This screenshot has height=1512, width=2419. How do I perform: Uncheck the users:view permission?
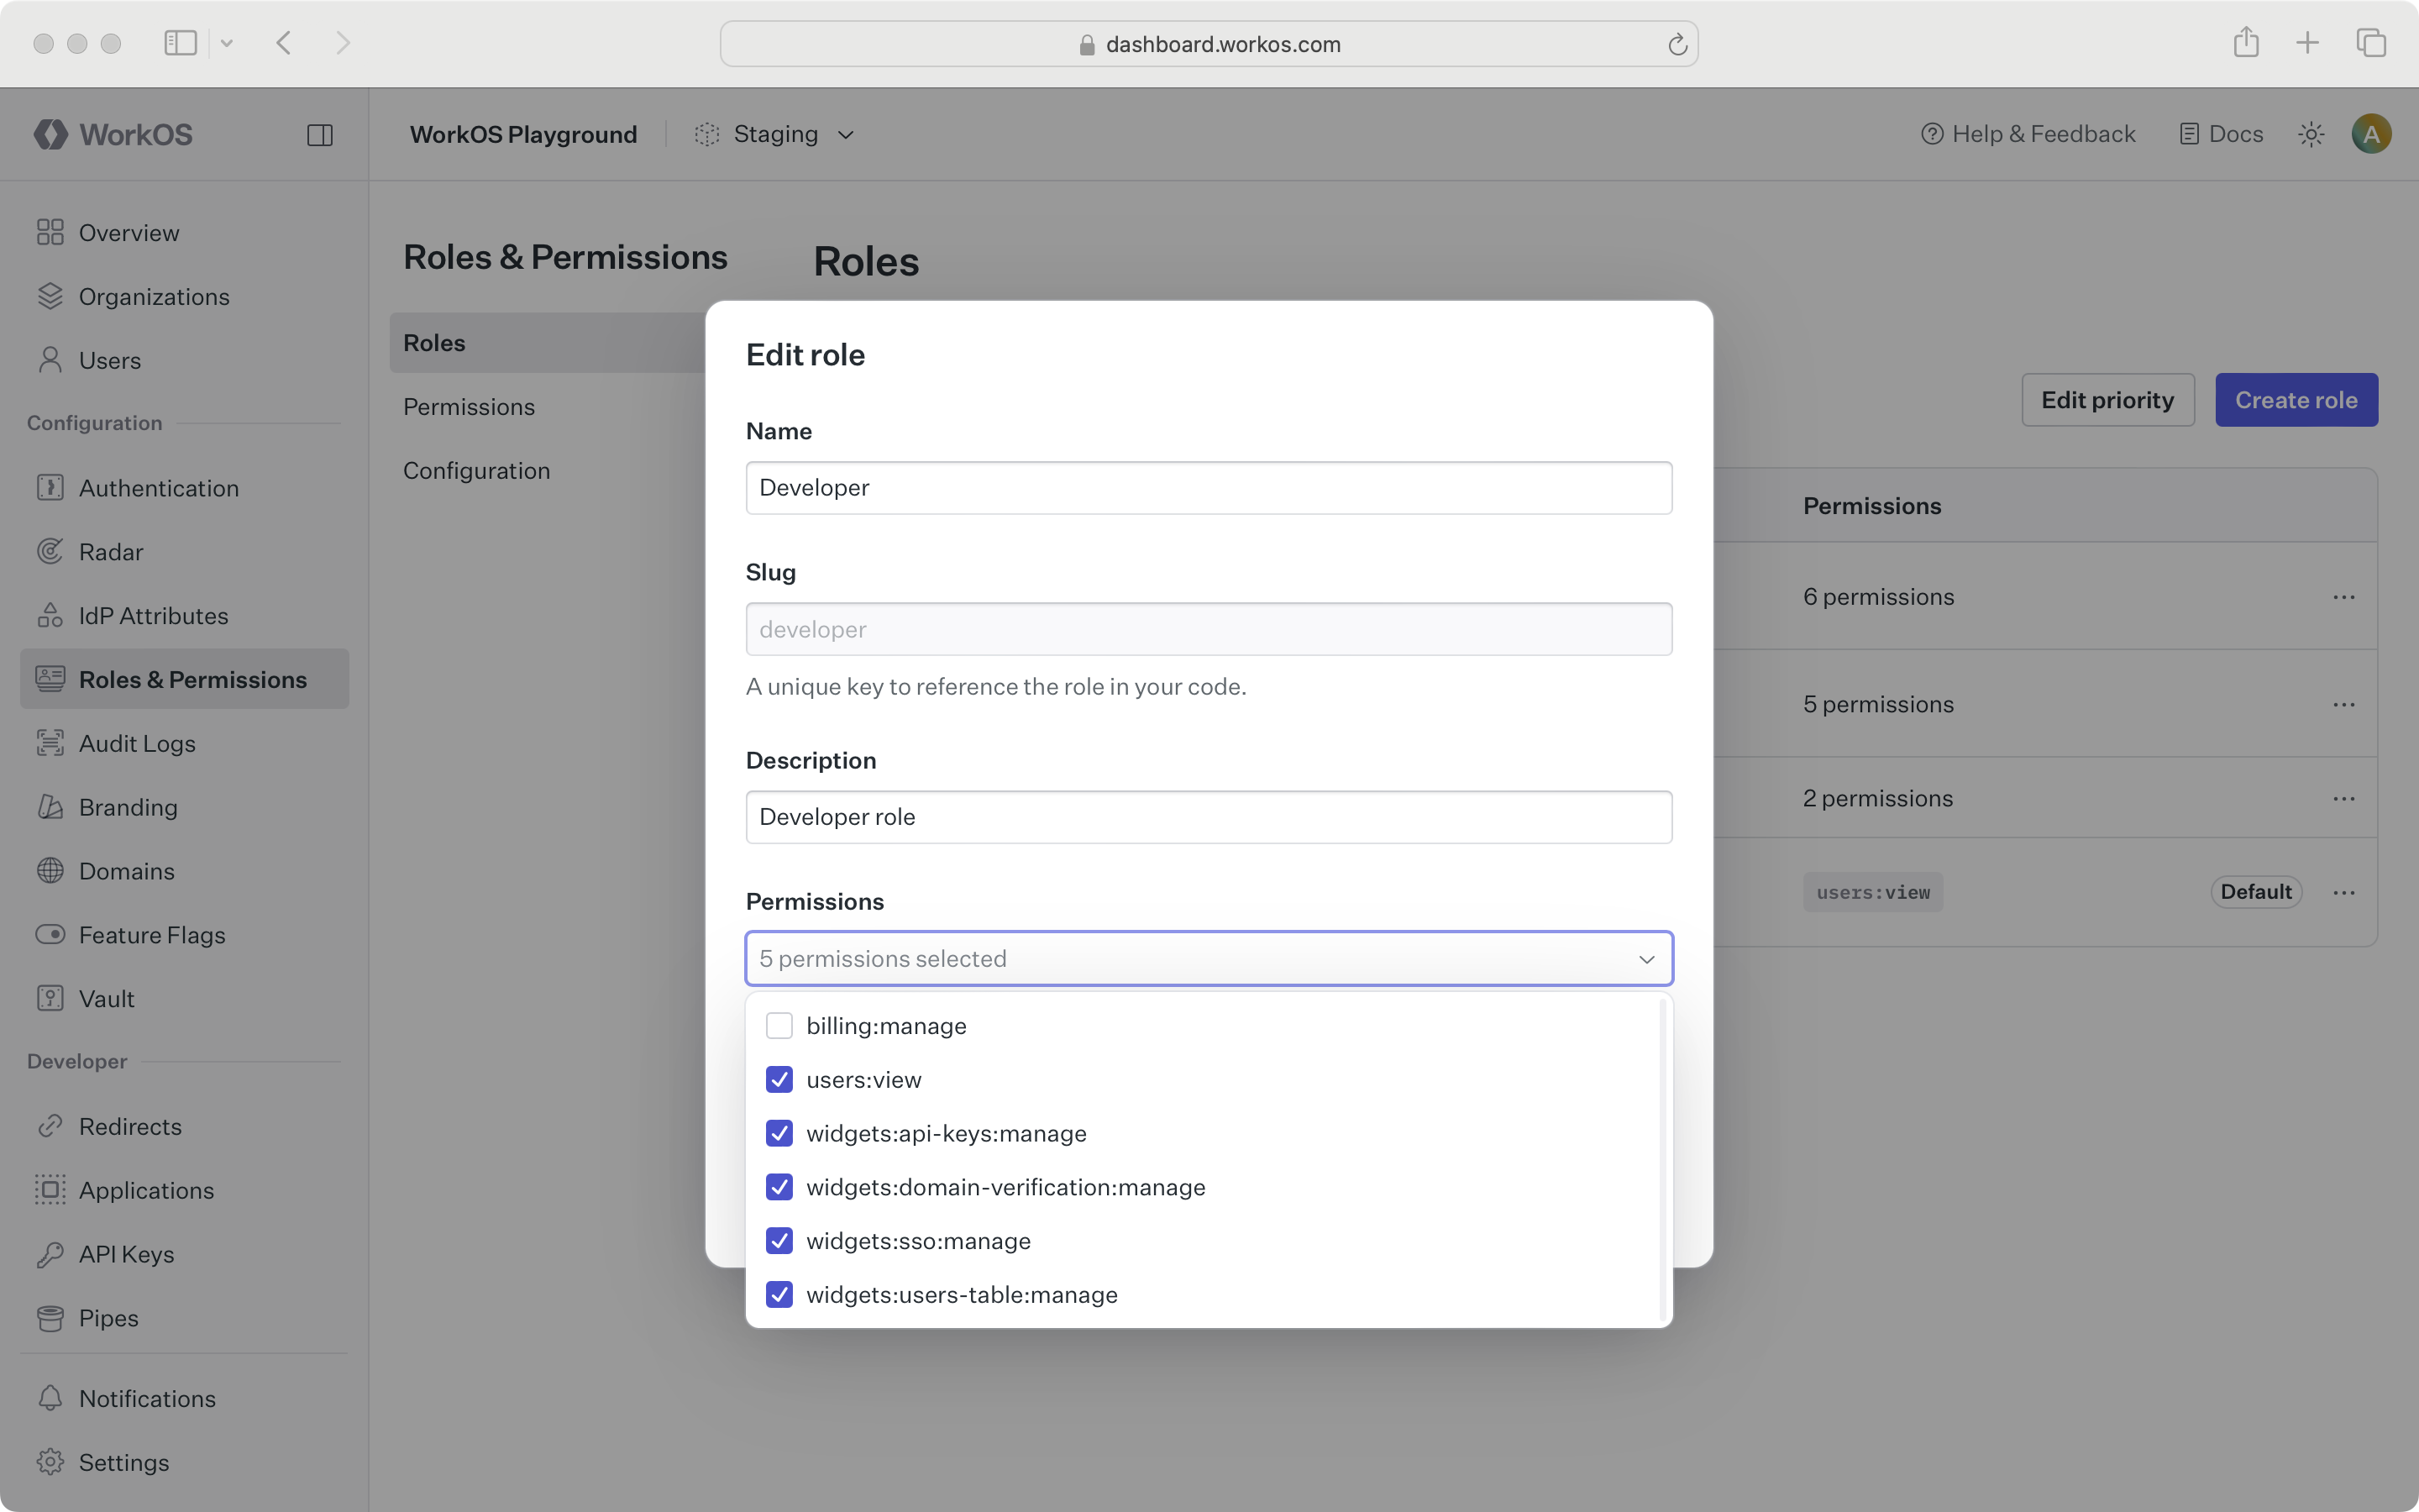[x=779, y=1079]
